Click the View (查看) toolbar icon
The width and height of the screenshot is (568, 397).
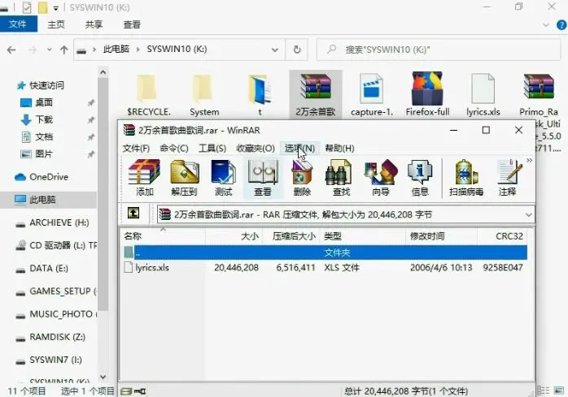tap(263, 179)
